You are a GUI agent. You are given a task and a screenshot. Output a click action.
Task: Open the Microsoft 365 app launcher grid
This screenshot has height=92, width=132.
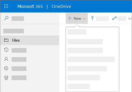(x=6, y=6)
